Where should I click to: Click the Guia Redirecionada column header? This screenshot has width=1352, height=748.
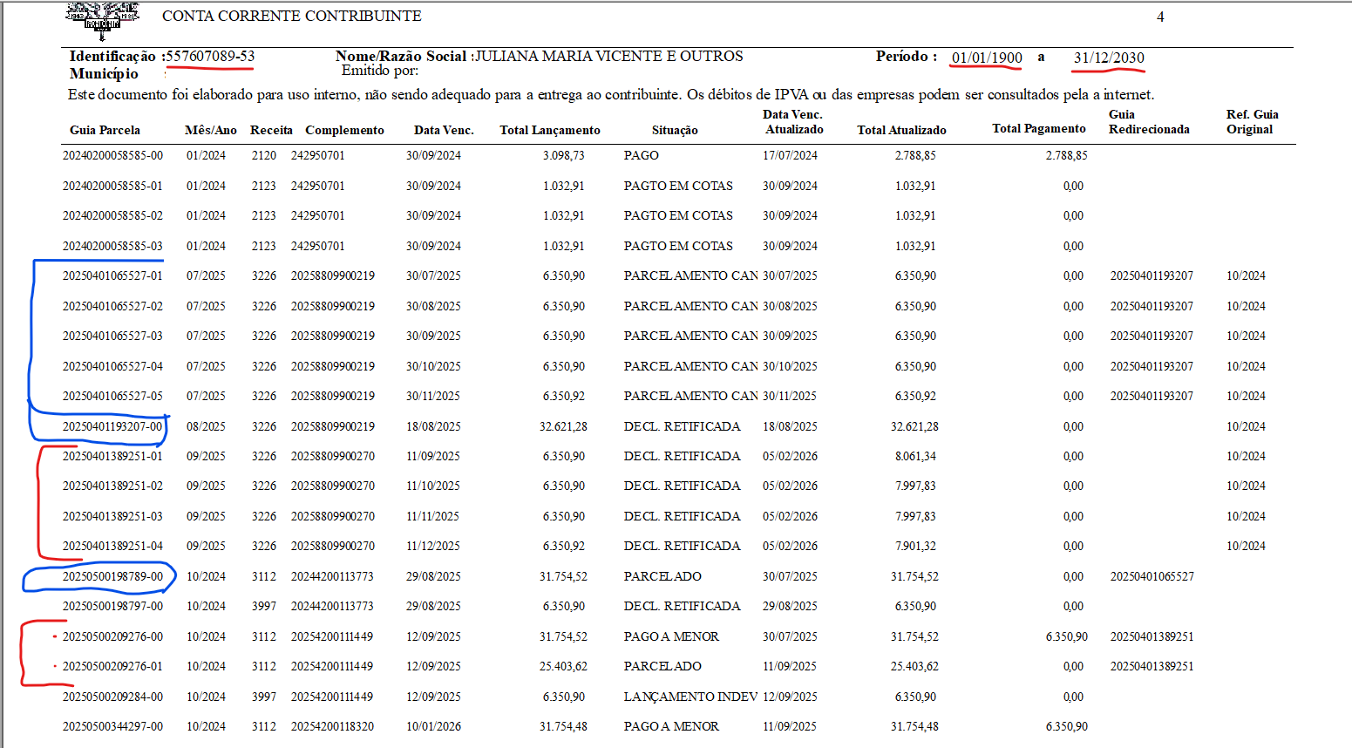pyautogui.click(x=1149, y=122)
